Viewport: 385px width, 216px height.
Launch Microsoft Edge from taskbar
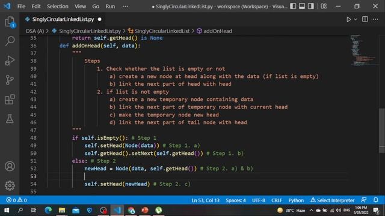pyautogui.click(x=48, y=210)
